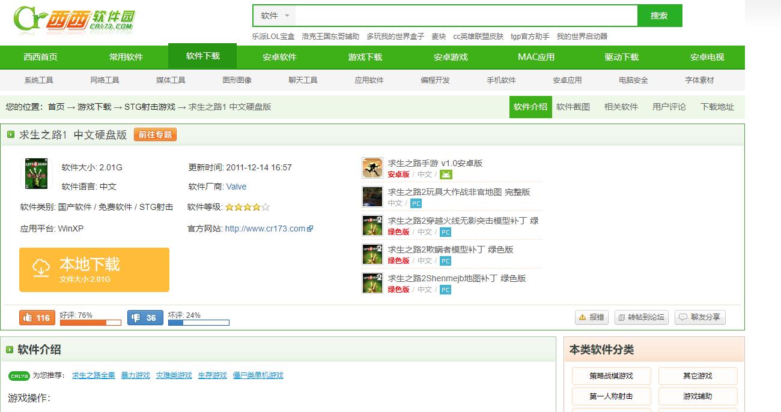This screenshot has width=781, height=412.
Task: Click the 前往专题 badge button
Action: click(155, 135)
